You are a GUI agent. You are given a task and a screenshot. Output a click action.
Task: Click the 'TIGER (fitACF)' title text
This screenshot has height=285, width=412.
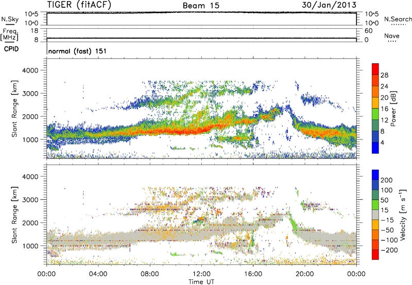(x=79, y=5)
